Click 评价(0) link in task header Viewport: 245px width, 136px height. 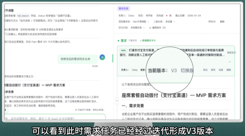[x=212, y=22]
